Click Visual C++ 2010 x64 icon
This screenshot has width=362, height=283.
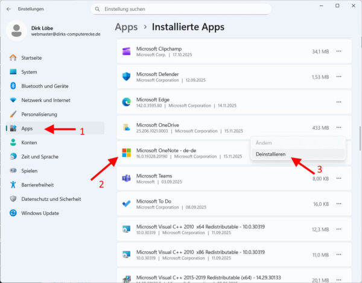pos(126,229)
